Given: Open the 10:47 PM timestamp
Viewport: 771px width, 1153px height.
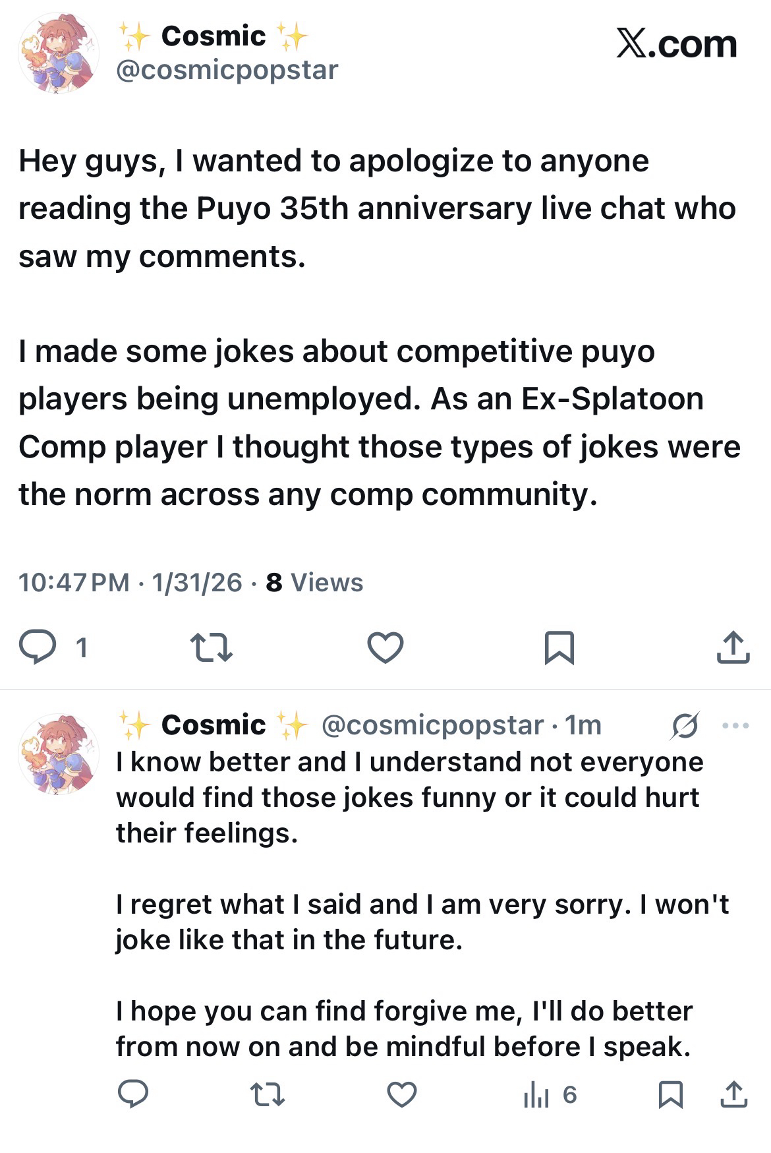Looking at the screenshot, I should (74, 583).
